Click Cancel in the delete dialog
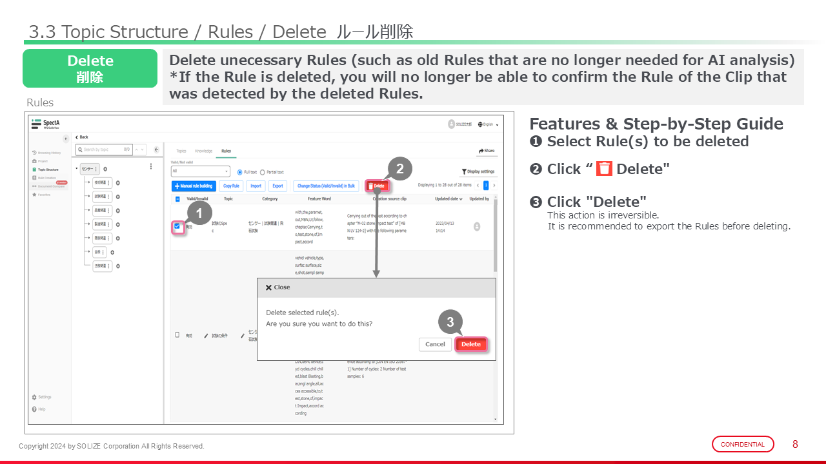This screenshot has width=826, height=464. point(435,344)
